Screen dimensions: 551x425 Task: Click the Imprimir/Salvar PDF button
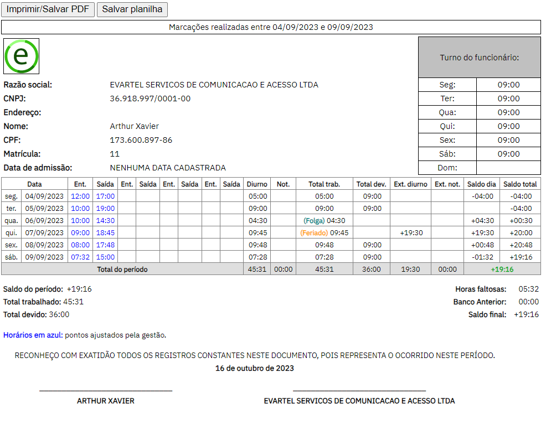48,9
